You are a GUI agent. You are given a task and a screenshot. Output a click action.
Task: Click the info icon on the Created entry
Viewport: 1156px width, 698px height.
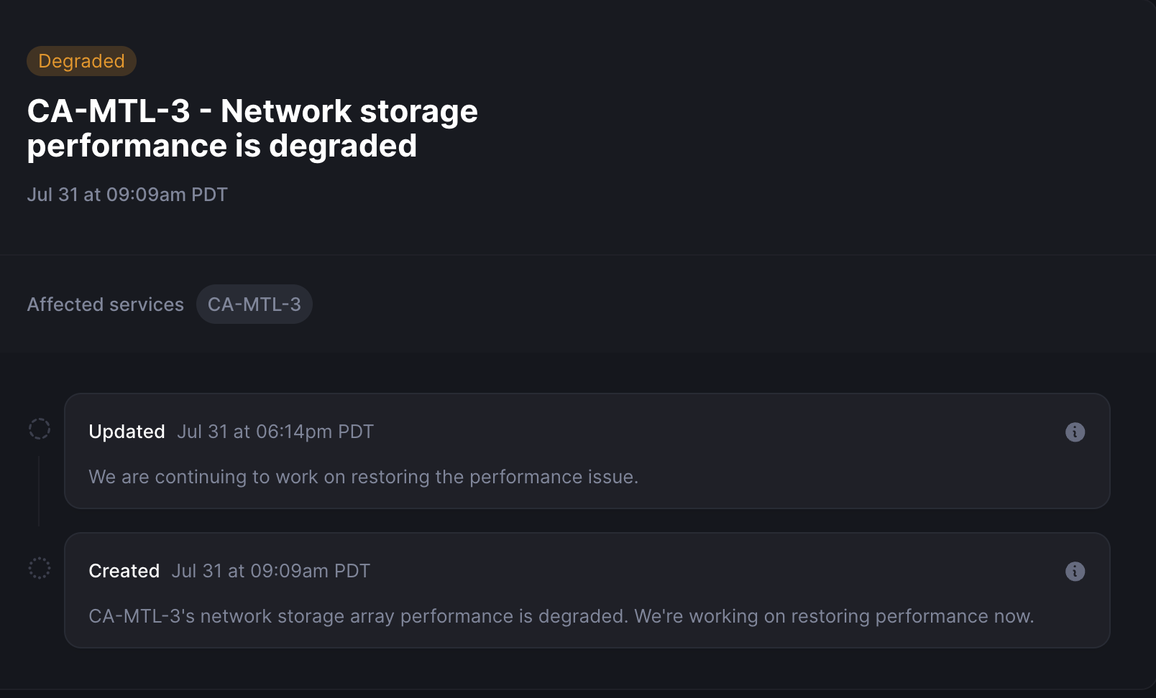coord(1075,571)
